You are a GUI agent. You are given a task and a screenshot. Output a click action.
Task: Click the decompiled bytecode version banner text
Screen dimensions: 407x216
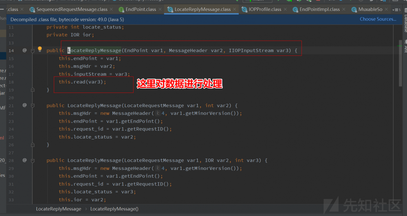pos(67,20)
